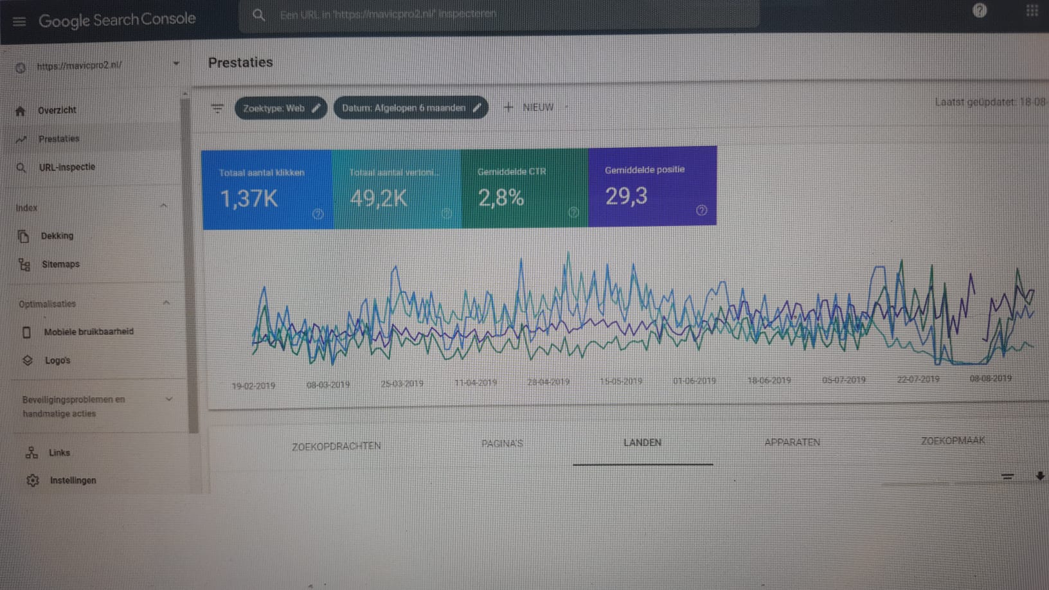The height and width of the screenshot is (590, 1049).
Task: Select the LANDEN tab
Action: 642,443
